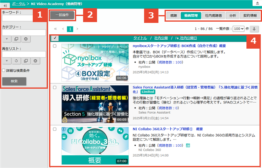This screenshot has width=262, height=168.
Task: Sort list by タイトル
Action: [x=140, y=38]
